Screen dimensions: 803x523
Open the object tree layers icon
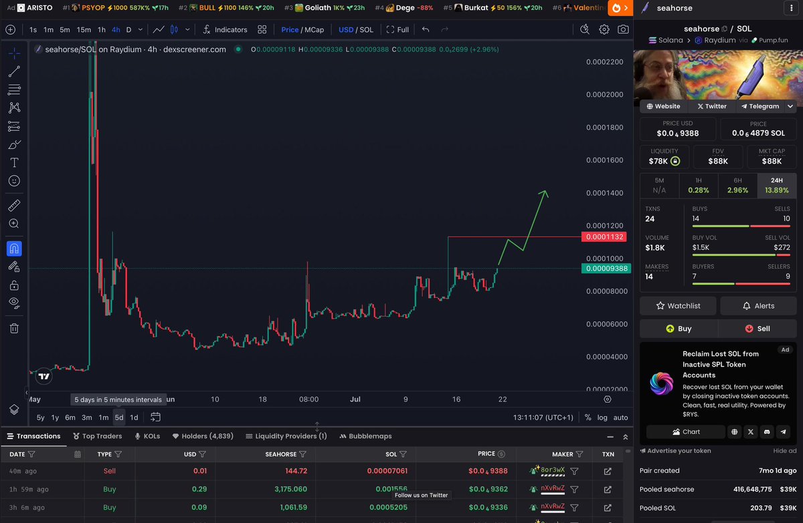tap(14, 409)
